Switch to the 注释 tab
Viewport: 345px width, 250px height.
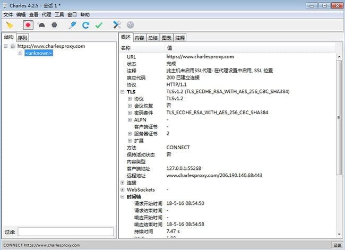pos(180,38)
